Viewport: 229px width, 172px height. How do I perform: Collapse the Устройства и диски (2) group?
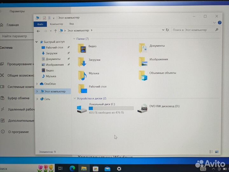tap(75, 98)
